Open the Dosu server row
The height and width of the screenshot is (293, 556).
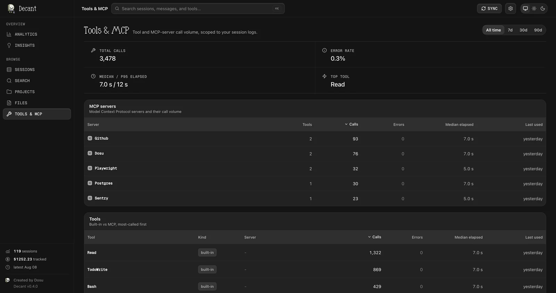coord(315,153)
